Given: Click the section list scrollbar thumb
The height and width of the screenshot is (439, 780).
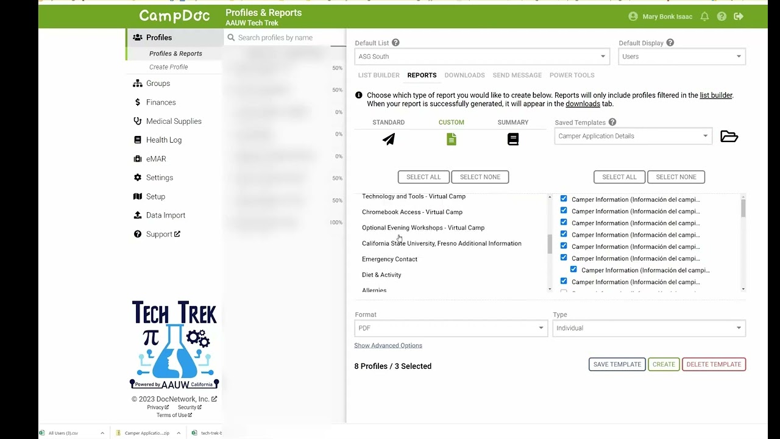Looking at the screenshot, I should (x=550, y=244).
